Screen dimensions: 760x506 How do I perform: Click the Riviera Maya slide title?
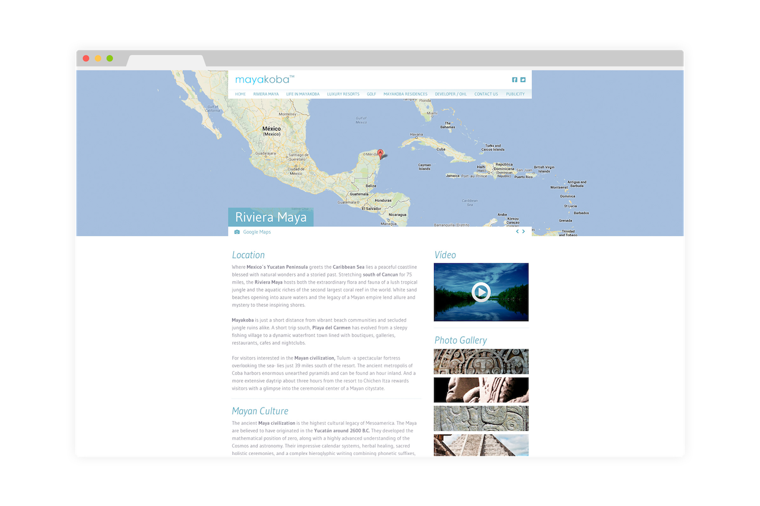coord(271,217)
